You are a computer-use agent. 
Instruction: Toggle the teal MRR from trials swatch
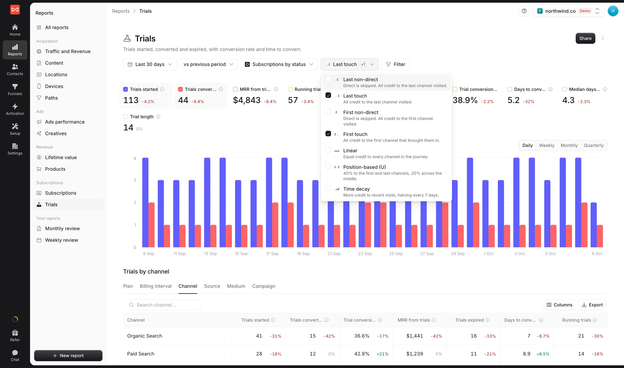(x=235, y=89)
